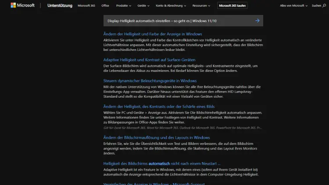Open Helligkeit des Bildschirms automatisch result
Viewport: 329px width, 185px height.
[x=162, y=164]
